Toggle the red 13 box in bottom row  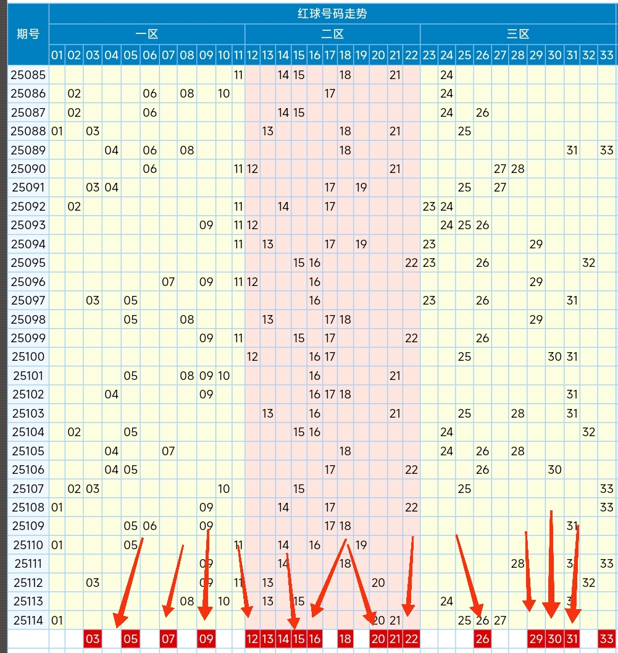267,638
